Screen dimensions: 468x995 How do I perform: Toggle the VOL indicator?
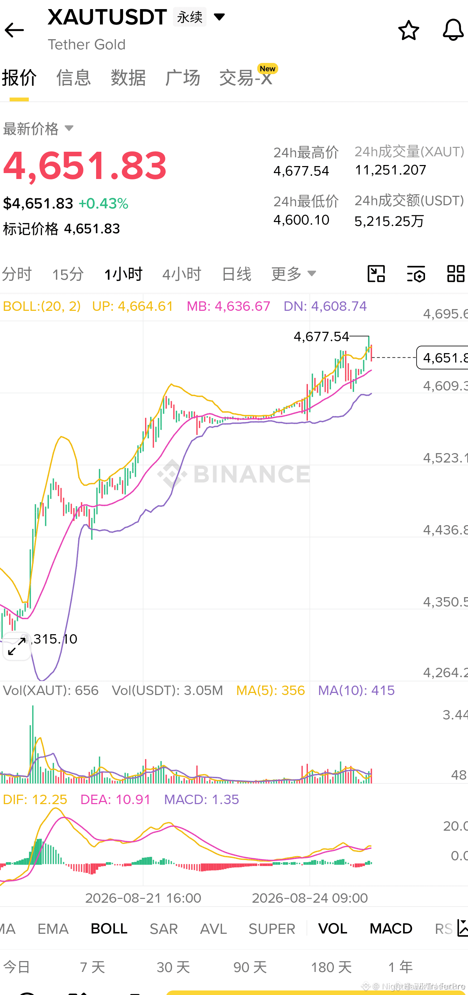click(332, 929)
